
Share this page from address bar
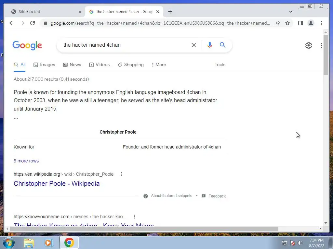point(277,23)
